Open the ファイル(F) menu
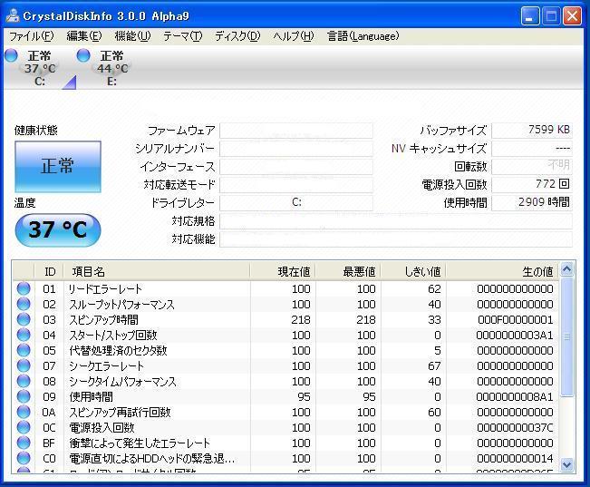Viewport: 590px width, 487px height. 31,36
